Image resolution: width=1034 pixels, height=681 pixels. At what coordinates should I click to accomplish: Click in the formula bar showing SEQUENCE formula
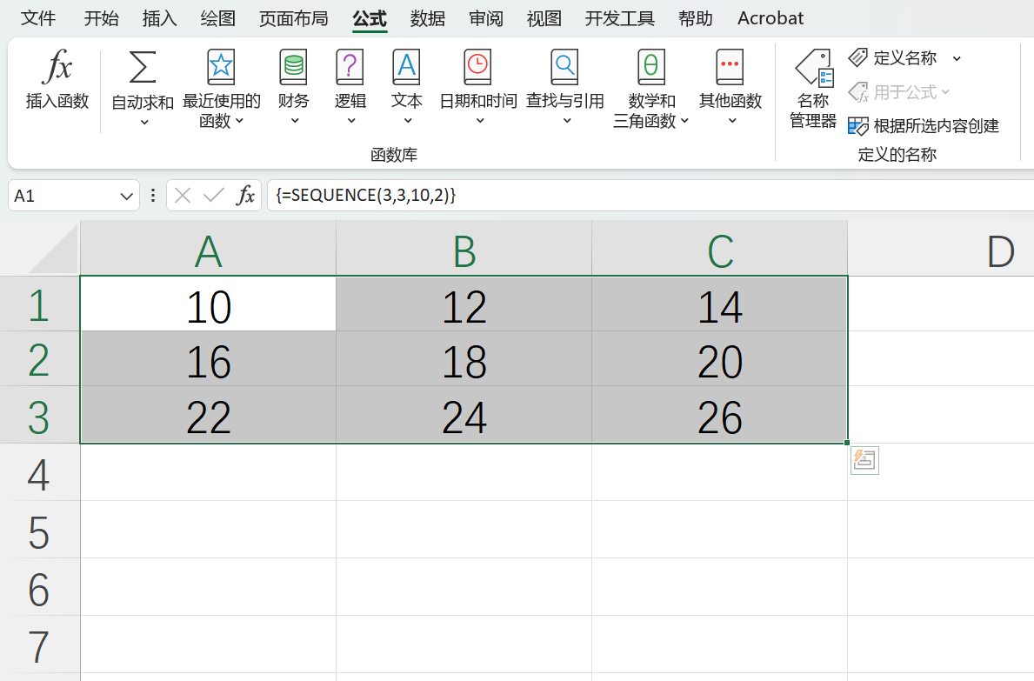pyautogui.click(x=650, y=196)
